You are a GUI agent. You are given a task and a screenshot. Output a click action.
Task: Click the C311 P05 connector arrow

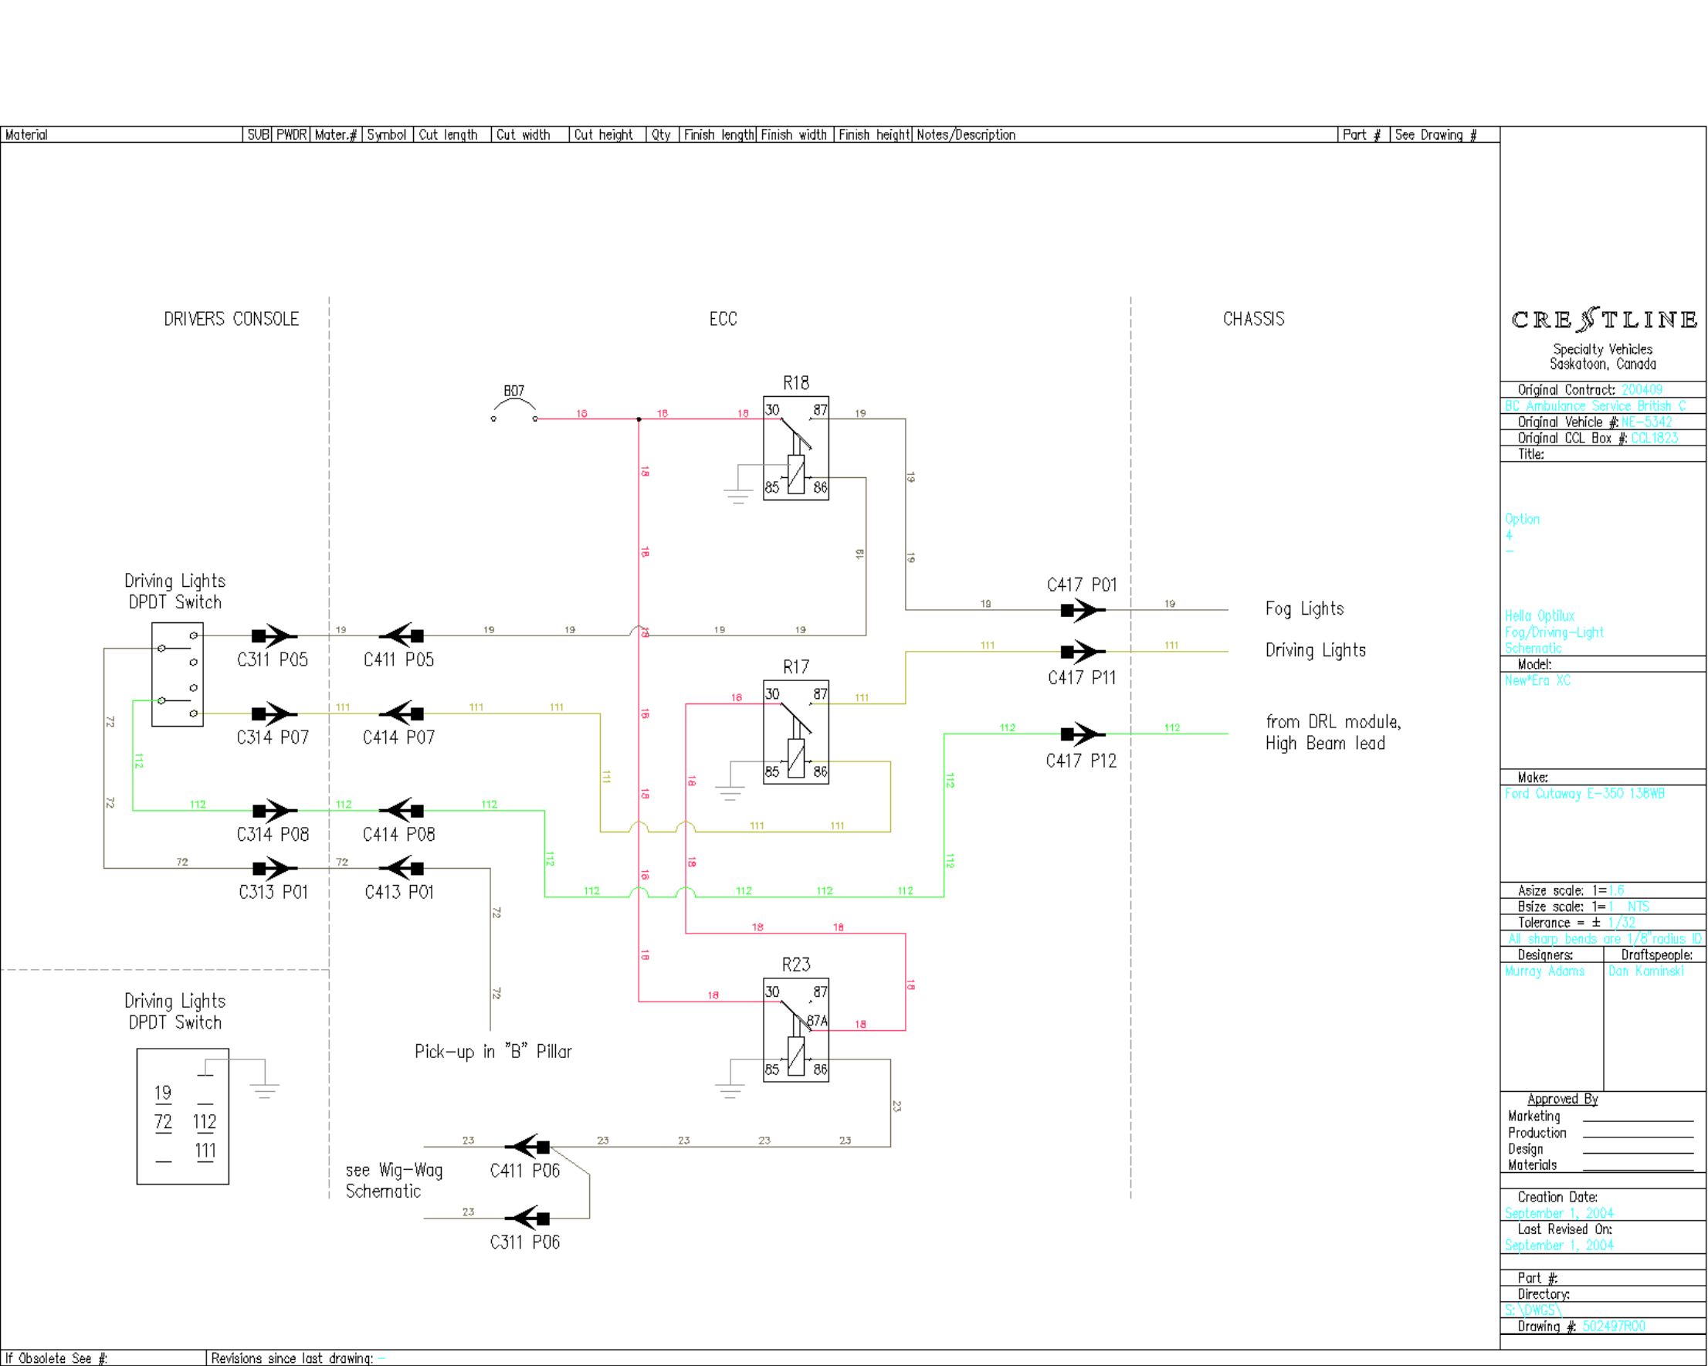click(274, 635)
